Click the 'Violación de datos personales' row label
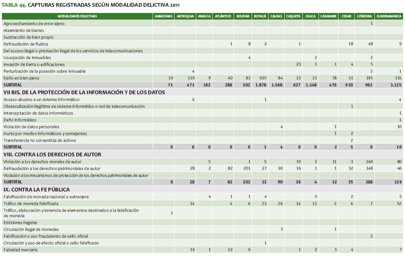 31,127
